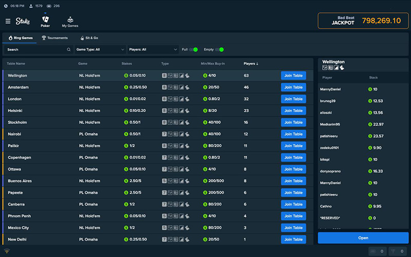Viewport: 411px width, 257px height.
Task: Open the hamburger menu beside Stake logo
Action: click(x=8, y=21)
